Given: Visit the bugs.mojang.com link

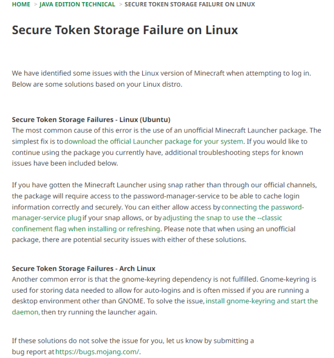Looking at the screenshot, I should (x=98, y=352).
